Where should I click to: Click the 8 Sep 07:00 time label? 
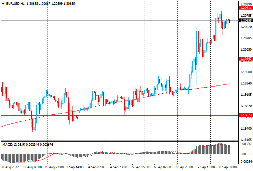click(228, 167)
